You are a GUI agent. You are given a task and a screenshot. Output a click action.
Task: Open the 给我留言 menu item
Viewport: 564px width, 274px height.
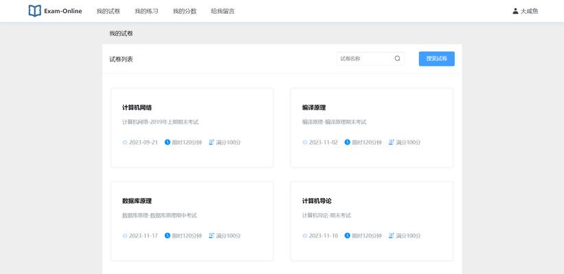click(223, 11)
